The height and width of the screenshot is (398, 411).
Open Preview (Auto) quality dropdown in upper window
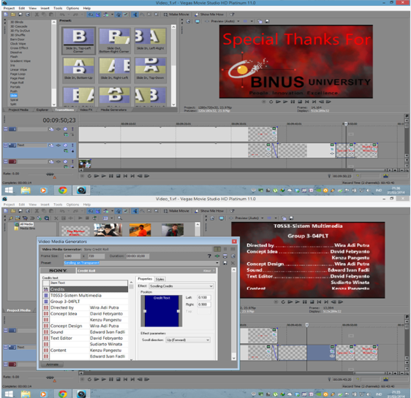coord(238,21)
